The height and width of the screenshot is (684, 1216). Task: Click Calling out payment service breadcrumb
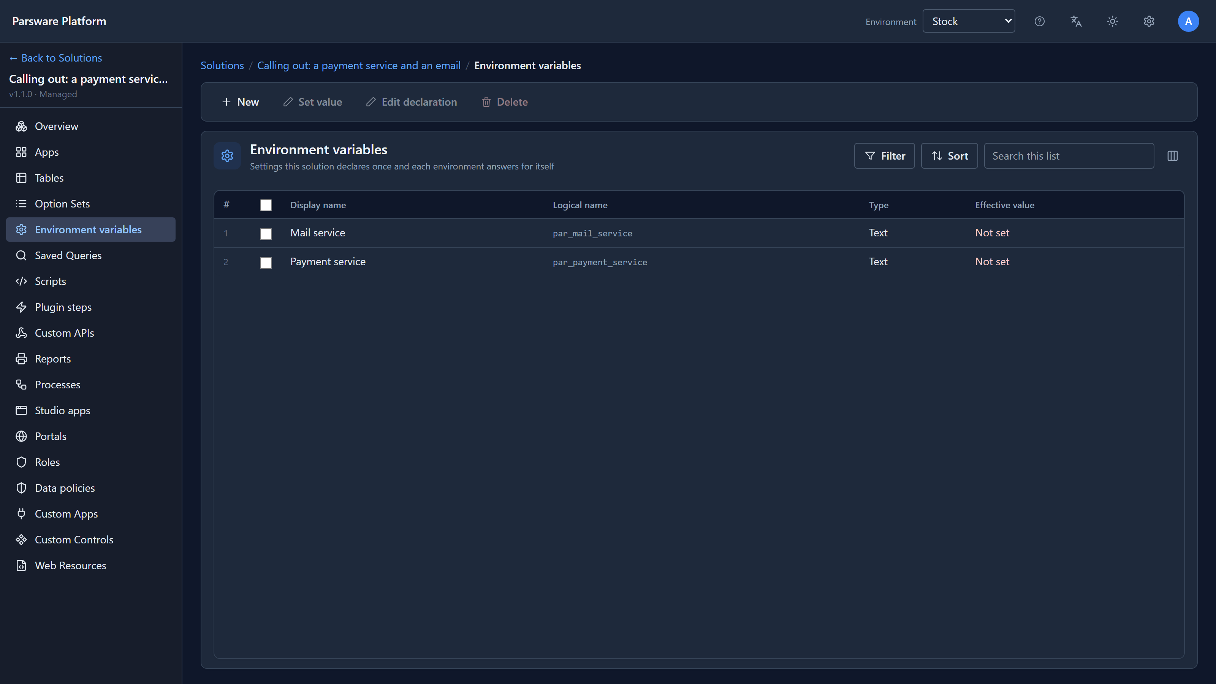pyautogui.click(x=359, y=66)
